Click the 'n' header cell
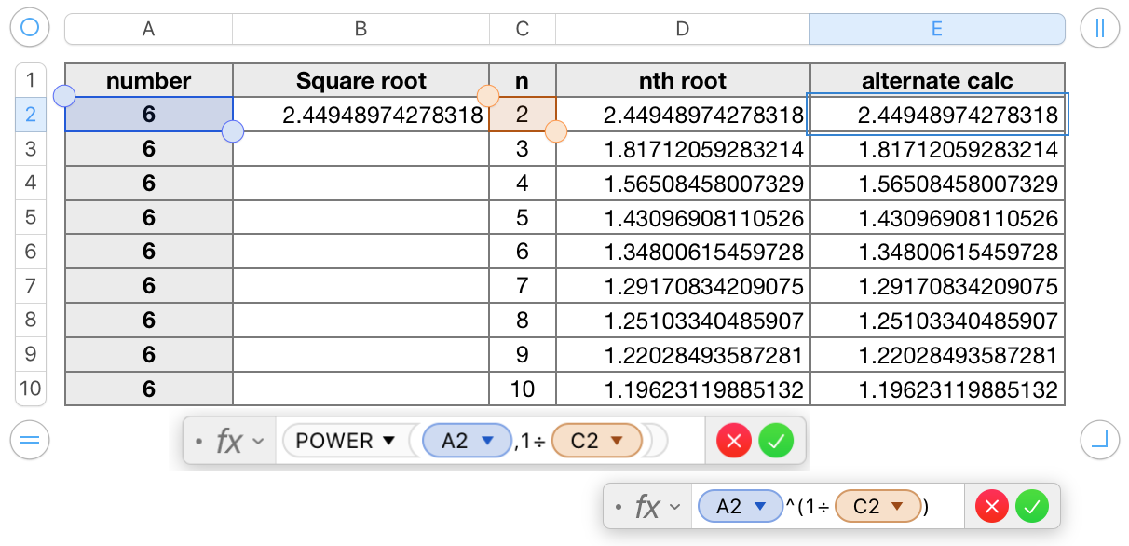The height and width of the screenshot is (546, 1129). coord(523,80)
